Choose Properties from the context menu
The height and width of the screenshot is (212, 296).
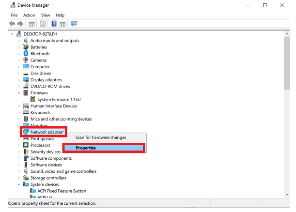coord(103,148)
